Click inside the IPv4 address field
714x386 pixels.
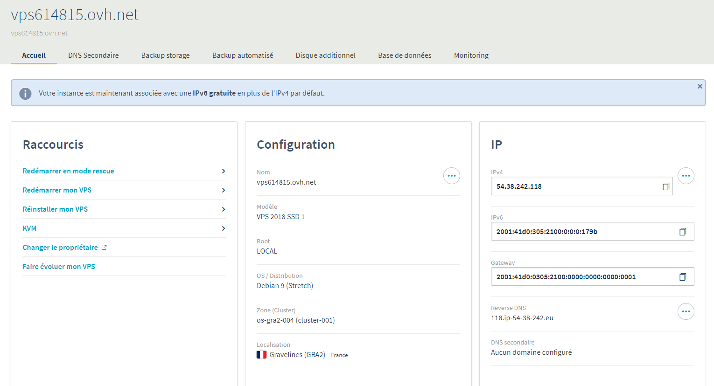[x=574, y=186]
